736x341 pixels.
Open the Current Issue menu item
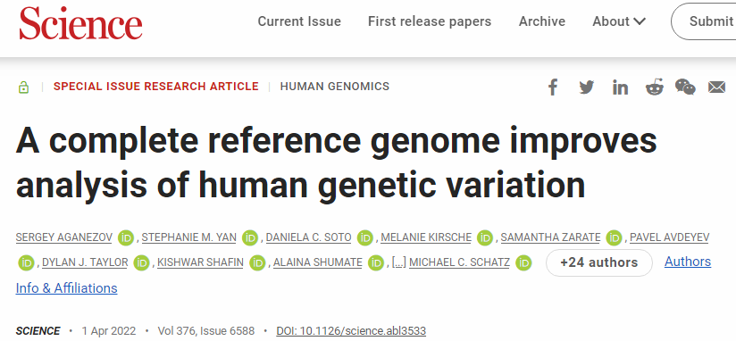(299, 21)
